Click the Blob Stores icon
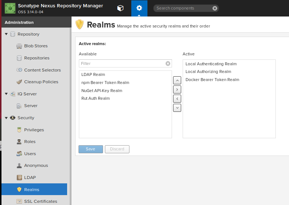Image resolution: width=289 pixels, height=205 pixels. point(19,46)
